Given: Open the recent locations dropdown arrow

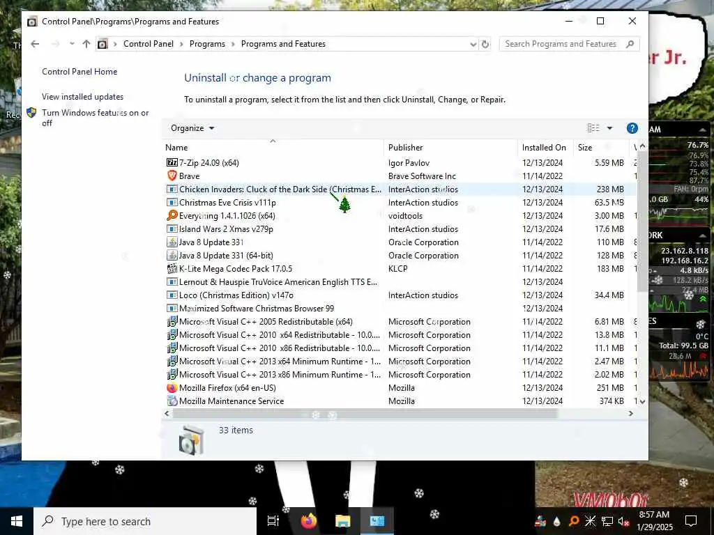Looking at the screenshot, I should click(72, 44).
